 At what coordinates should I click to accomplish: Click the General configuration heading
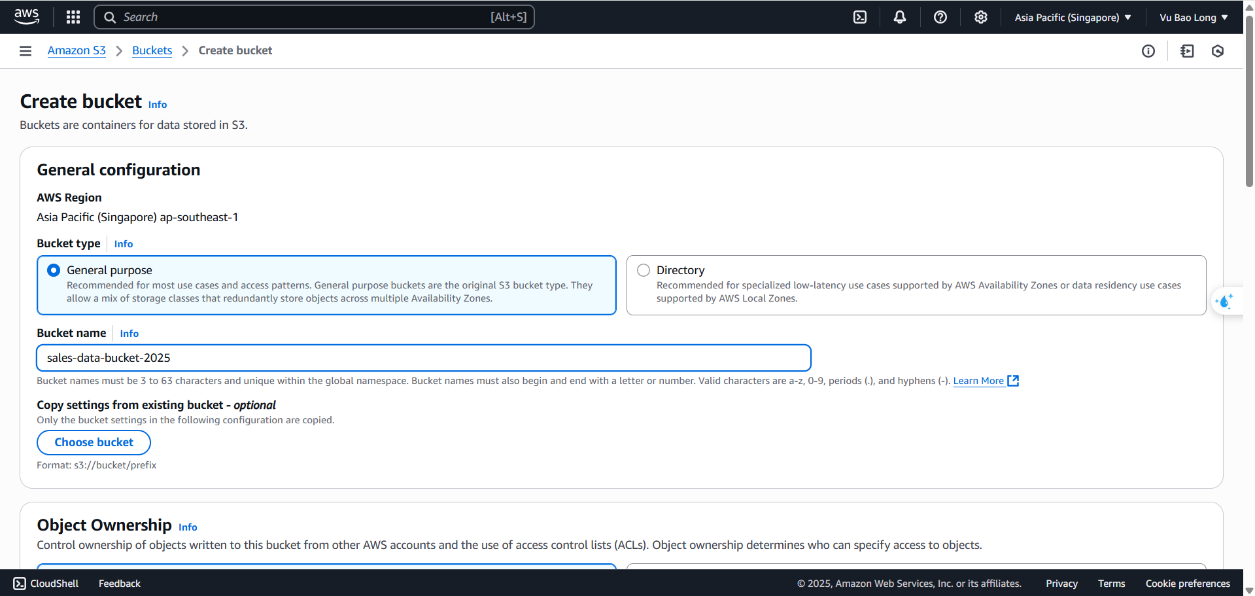coord(118,170)
